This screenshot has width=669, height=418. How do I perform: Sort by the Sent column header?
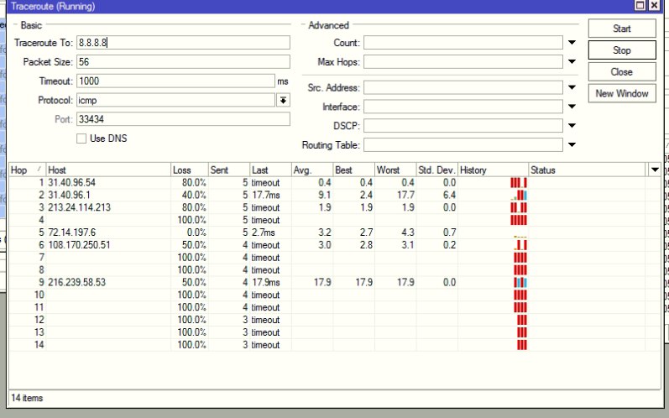click(x=228, y=170)
